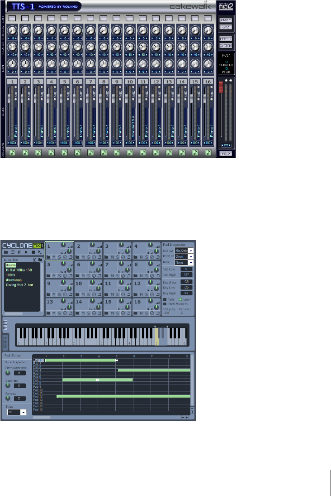This screenshot has height=496, width=331.
Task: Click the sync clock icon on pad 8
Action: pos(152,276)
